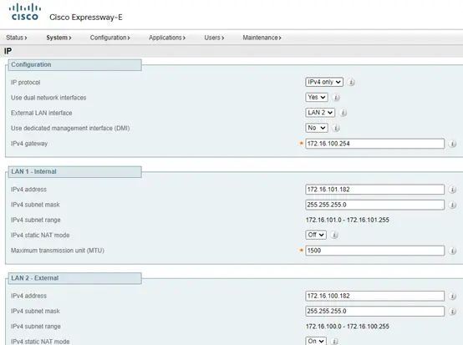Click the LAN 1 IPv4 address field

coord(374,190)
